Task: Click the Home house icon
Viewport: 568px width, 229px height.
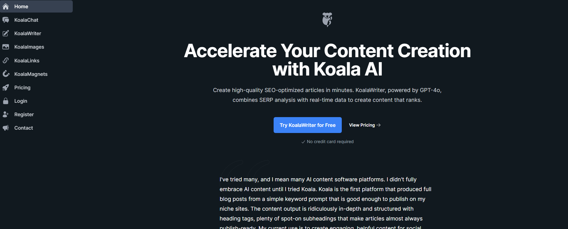Action: [6, 6]
